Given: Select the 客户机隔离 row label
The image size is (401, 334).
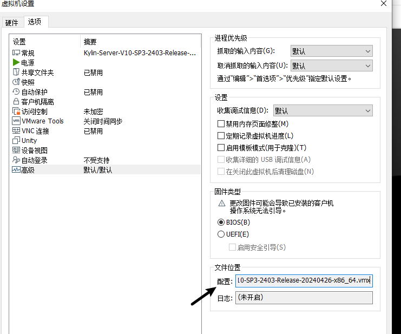Looking at the screenshot, I should 37,102.
